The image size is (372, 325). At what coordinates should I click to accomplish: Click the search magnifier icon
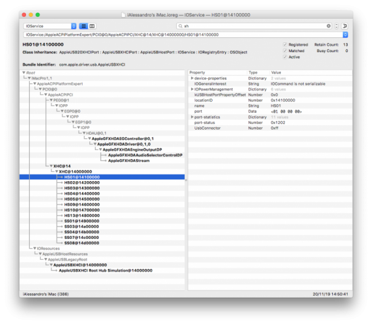point(180,26)
